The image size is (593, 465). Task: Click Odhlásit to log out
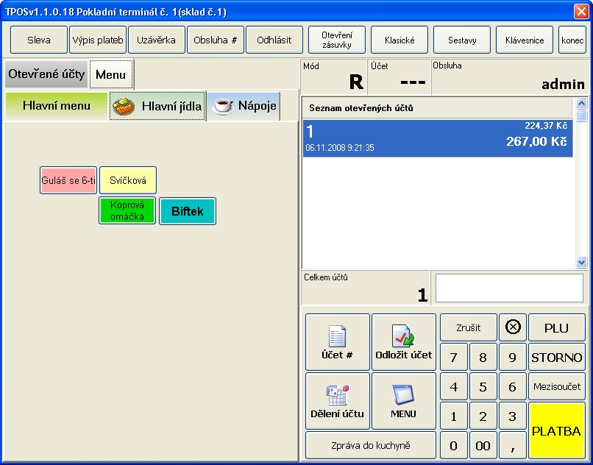(x=274, y=40)
